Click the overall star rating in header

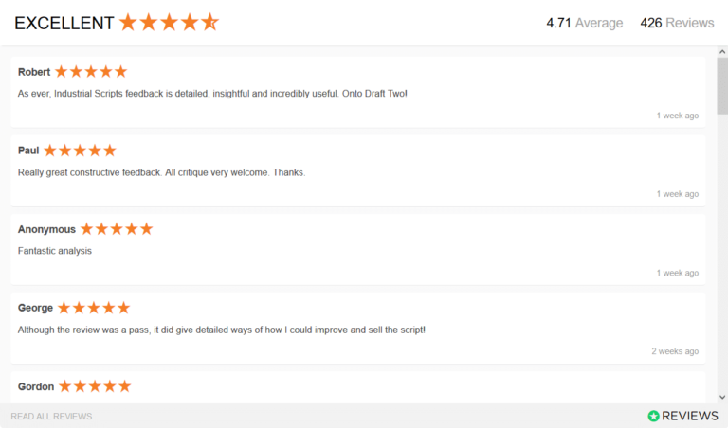pos(169,23)
